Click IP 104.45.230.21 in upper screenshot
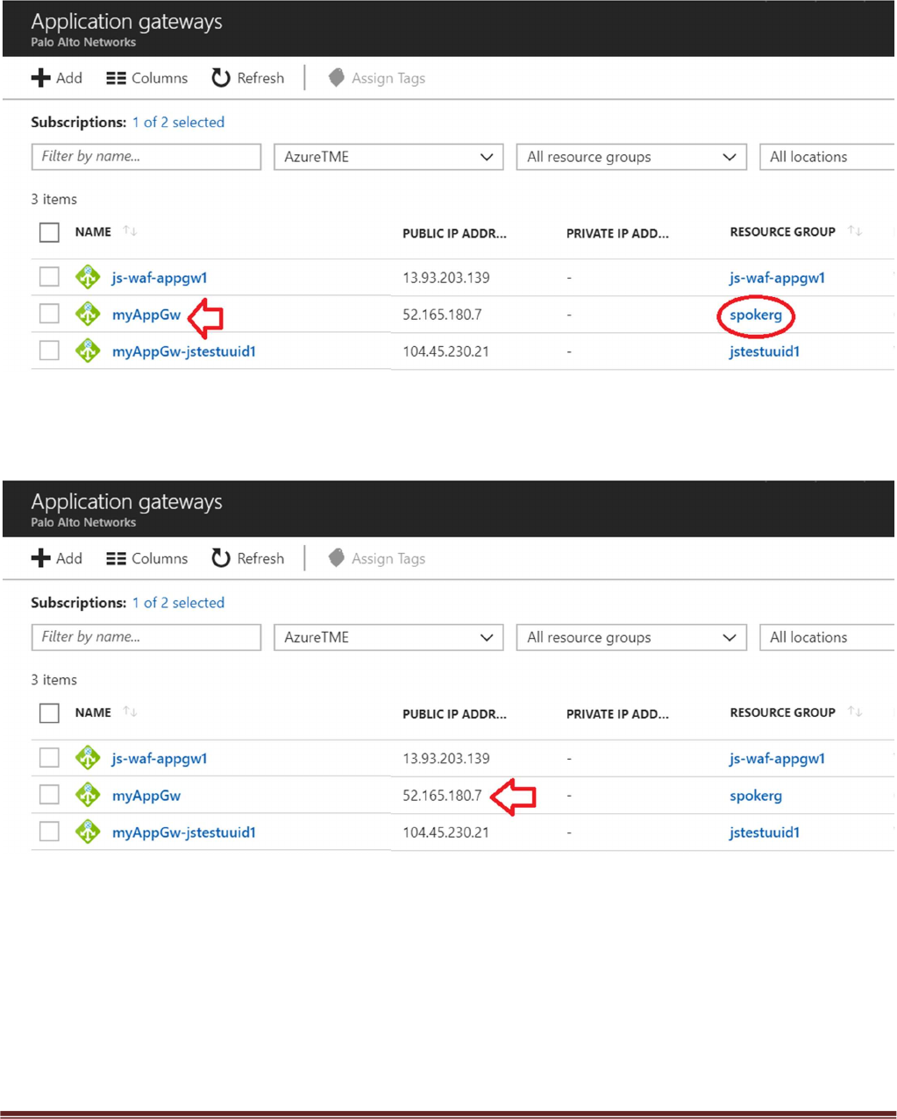The height and width of the screenshot is (1119, 897). tap(445, 351)
